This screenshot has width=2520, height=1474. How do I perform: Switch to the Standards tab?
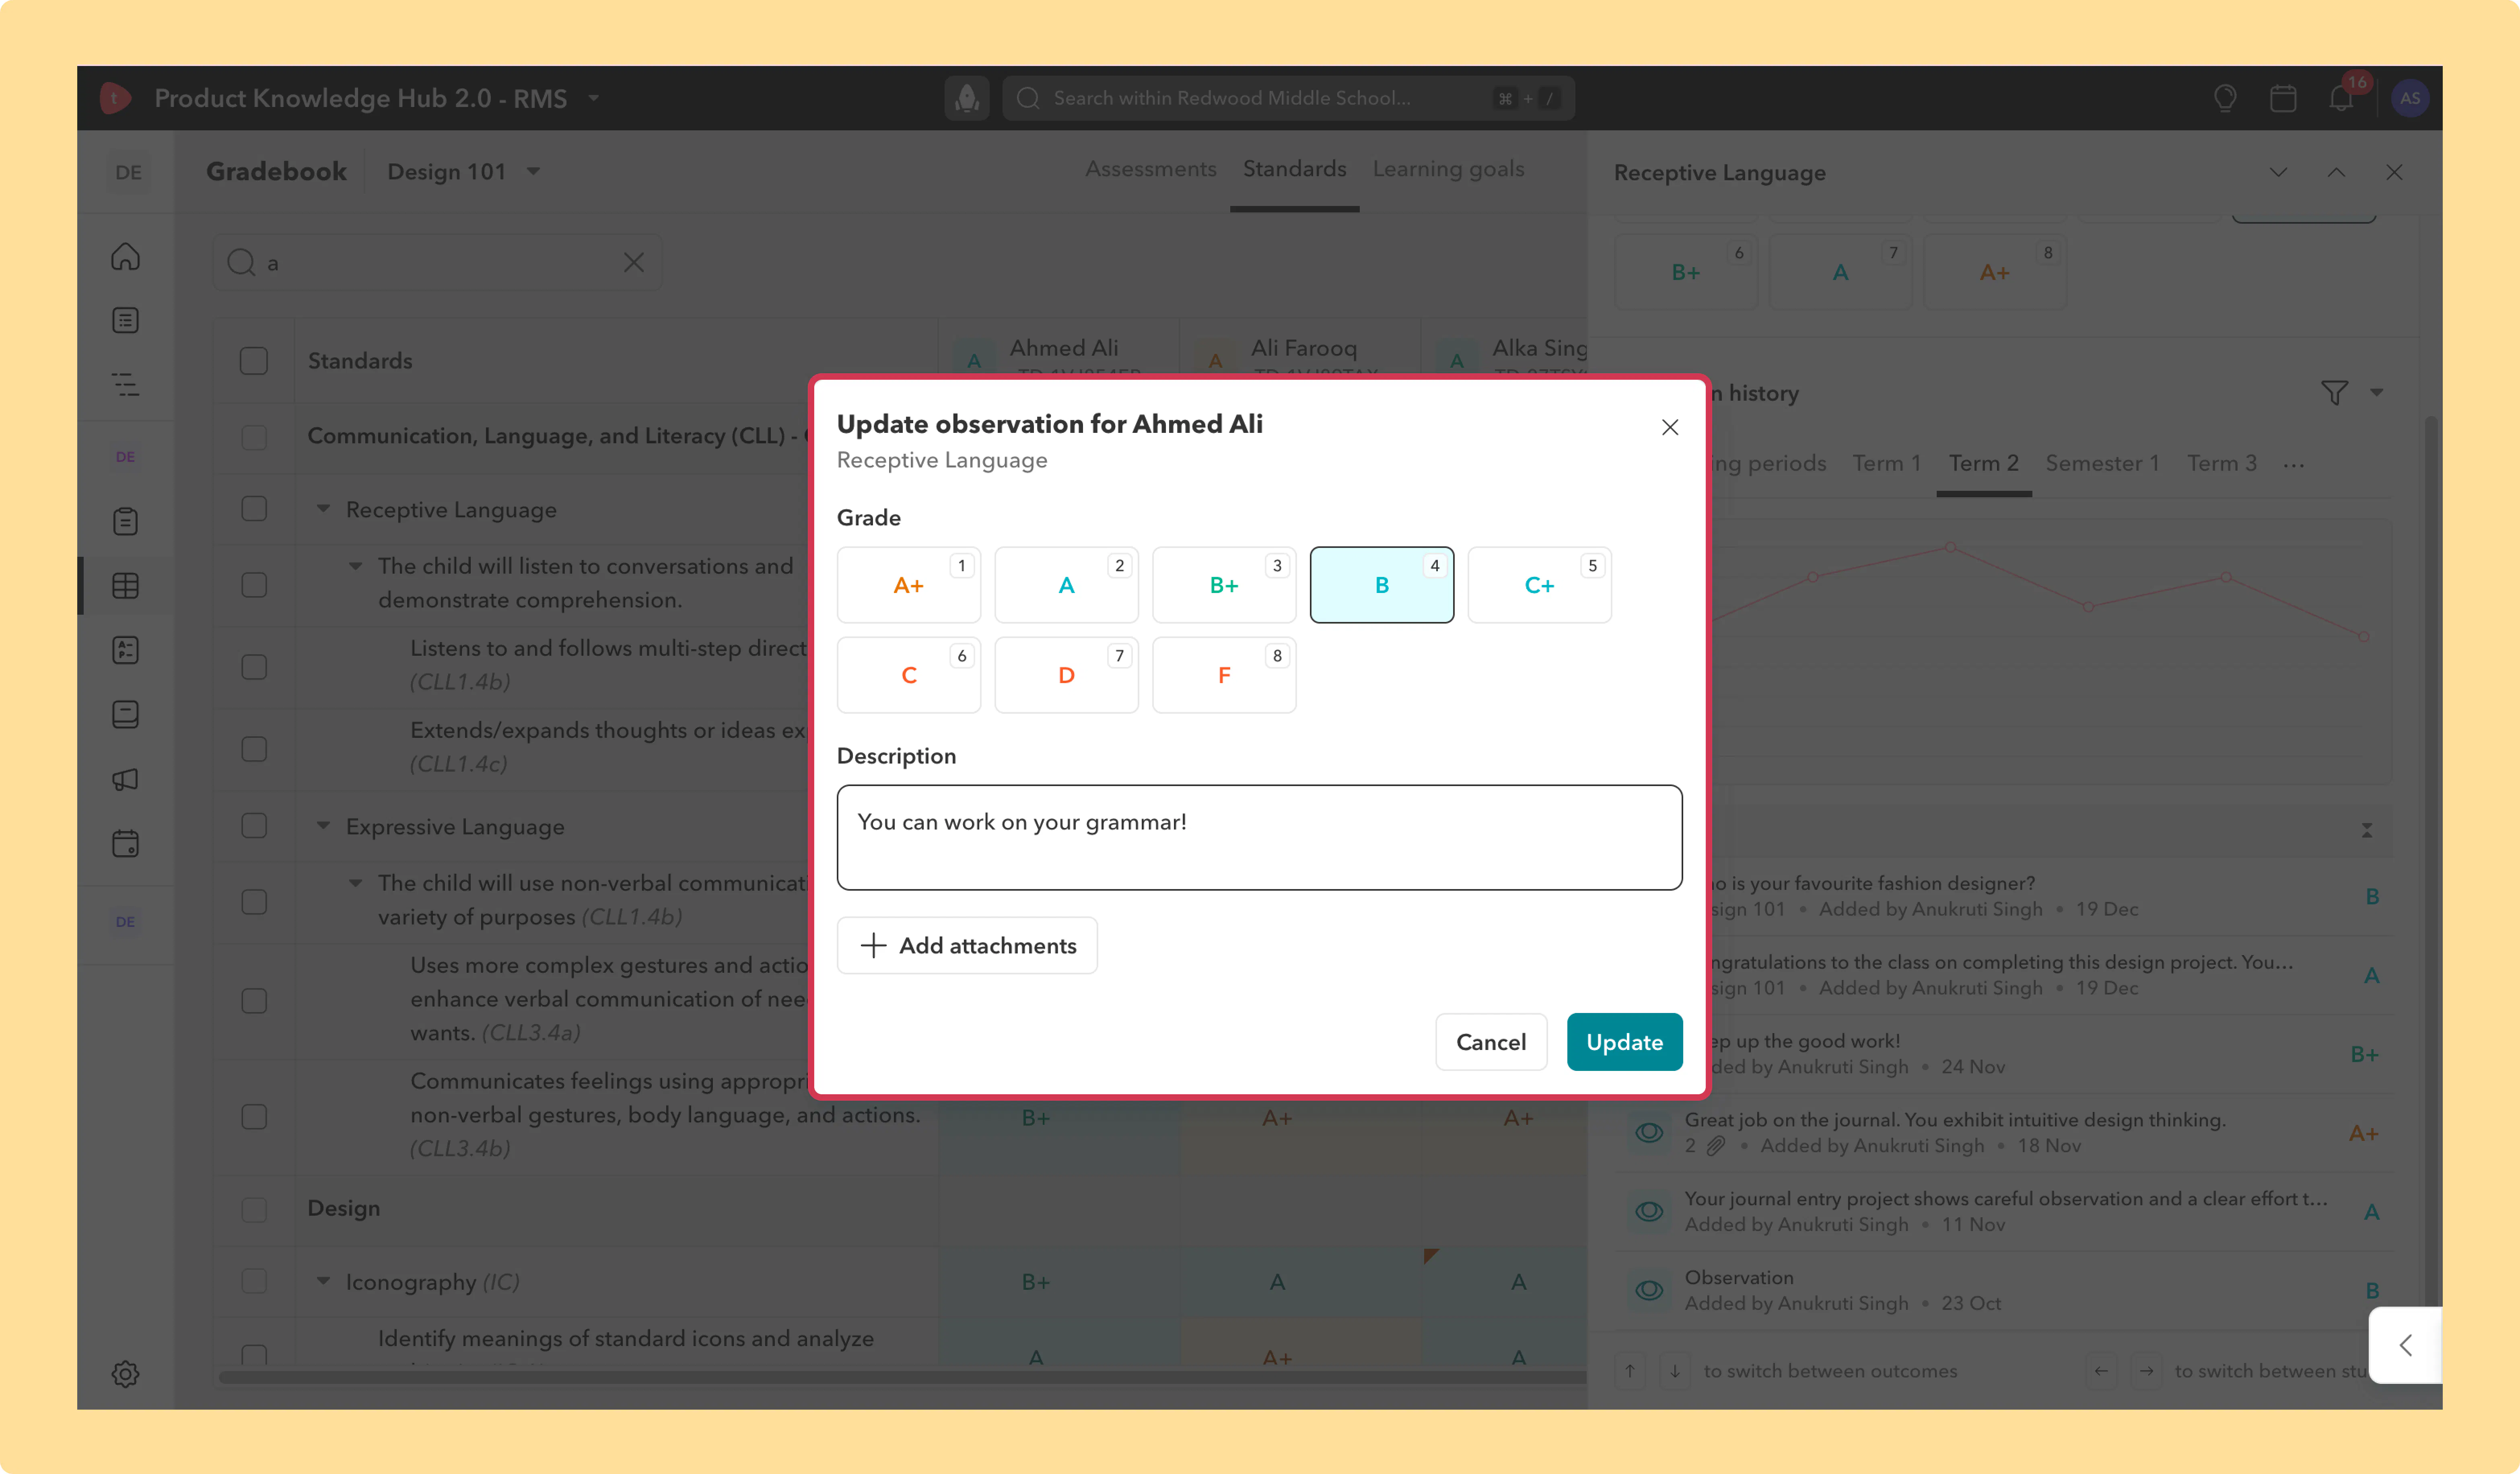(1294, 169)
